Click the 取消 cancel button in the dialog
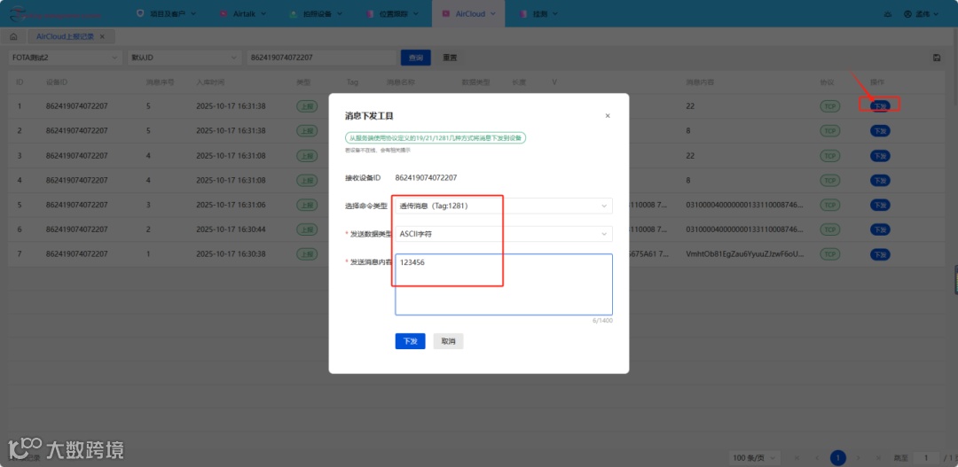 click(x=449, y=341)
